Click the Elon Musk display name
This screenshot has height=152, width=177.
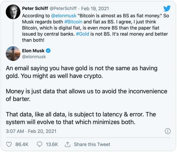[33, 51]
